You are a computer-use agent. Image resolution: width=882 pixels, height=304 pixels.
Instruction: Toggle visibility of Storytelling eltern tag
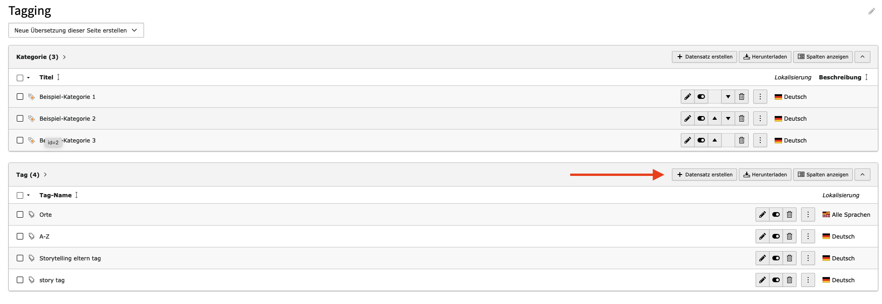coord(776,258)
